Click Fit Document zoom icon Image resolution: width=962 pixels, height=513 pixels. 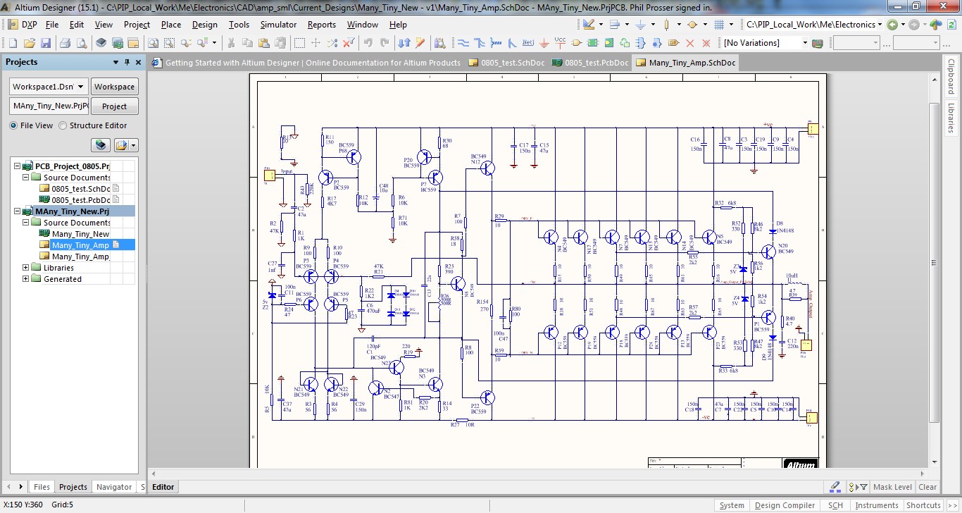[x=153, y=43]
